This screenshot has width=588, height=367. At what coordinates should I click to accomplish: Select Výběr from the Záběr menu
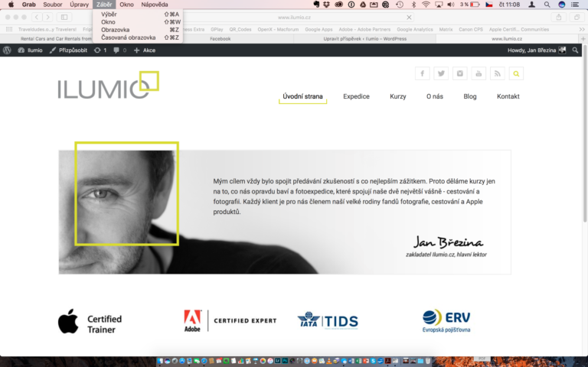click(109, 15)
